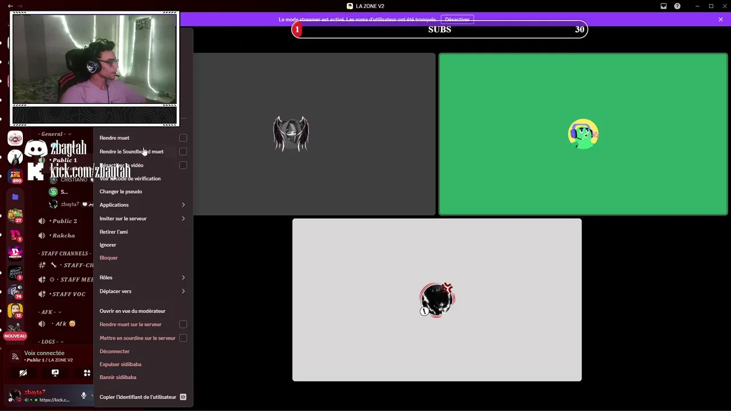Open the help question mark icon
731x411 pixels.
click(677, 6)
